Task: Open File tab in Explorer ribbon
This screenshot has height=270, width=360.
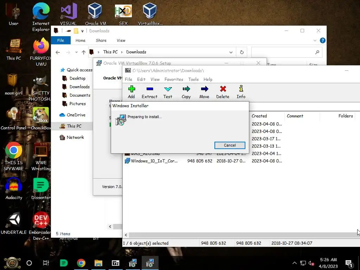Action: coord(60,40)
